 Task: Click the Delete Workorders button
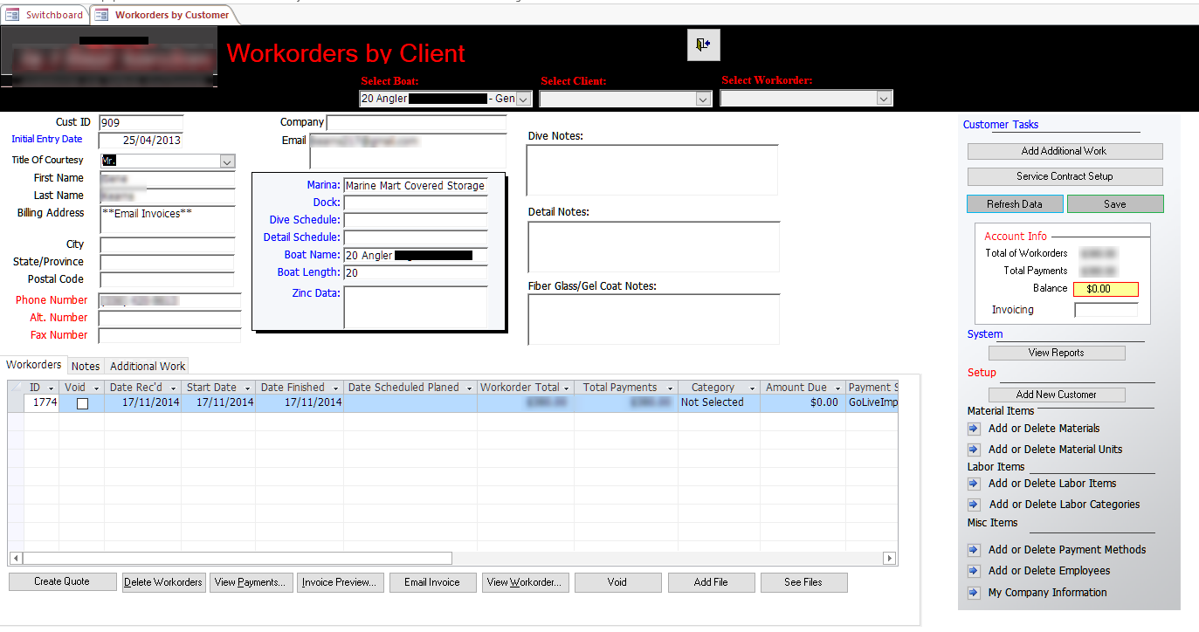163,582
